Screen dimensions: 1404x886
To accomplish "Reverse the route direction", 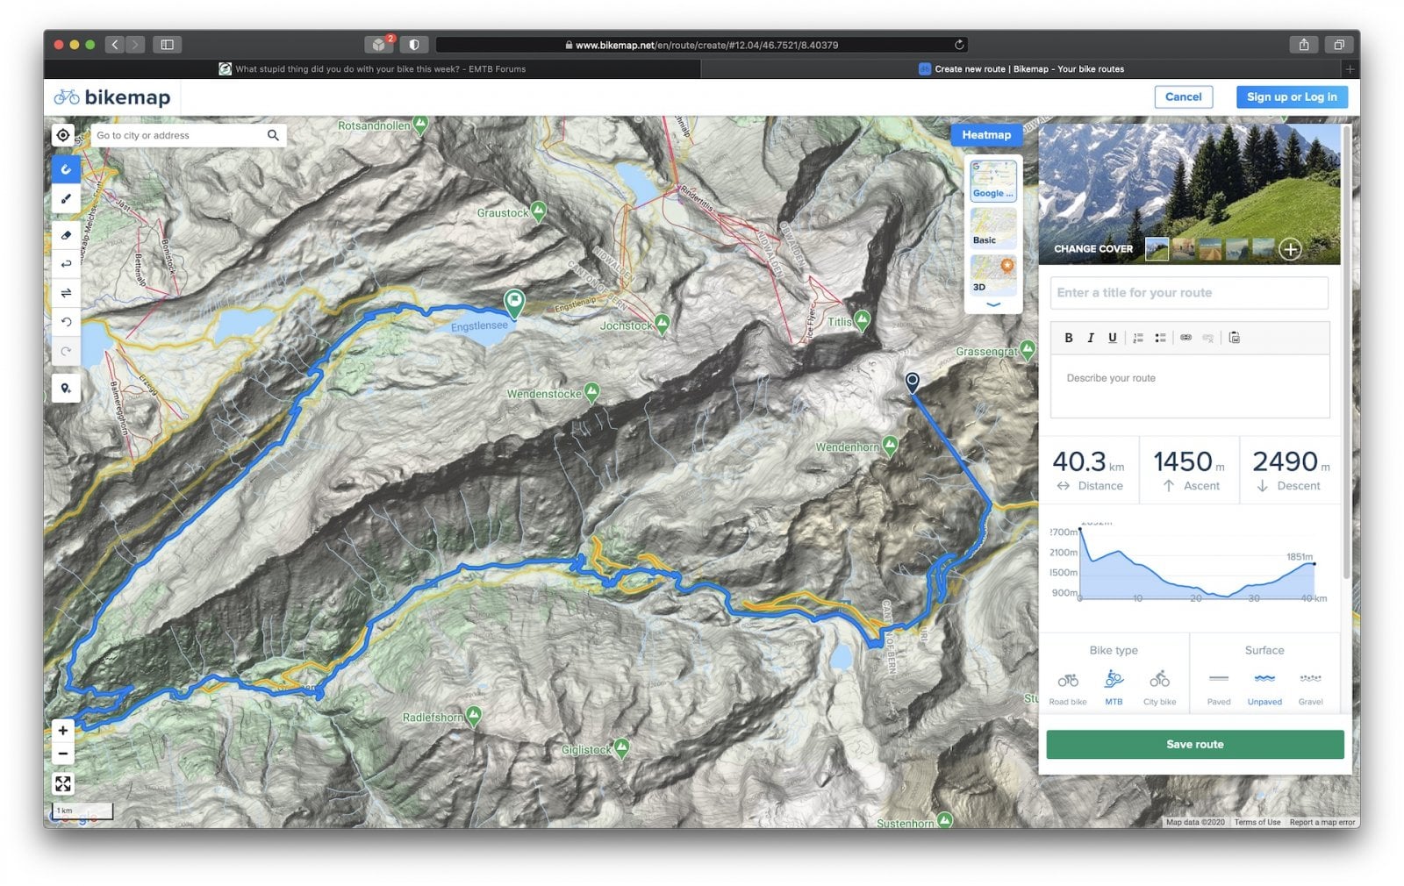I will click(x=66, y=293).
